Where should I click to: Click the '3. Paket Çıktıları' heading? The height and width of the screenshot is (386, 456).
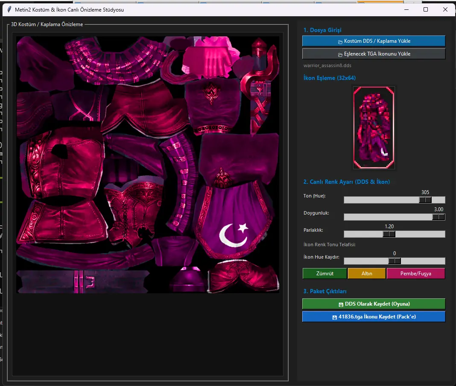point(325,292)
